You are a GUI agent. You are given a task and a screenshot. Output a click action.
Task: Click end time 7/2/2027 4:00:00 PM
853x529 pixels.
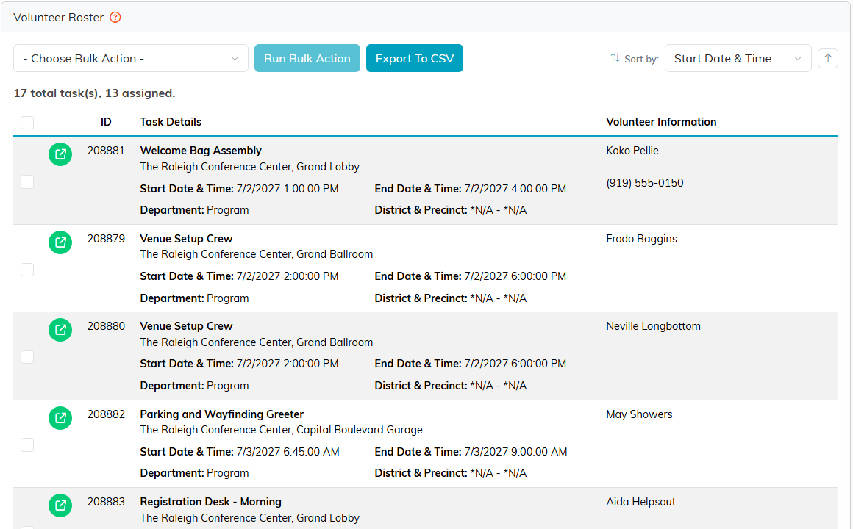(x=515, y=189)
